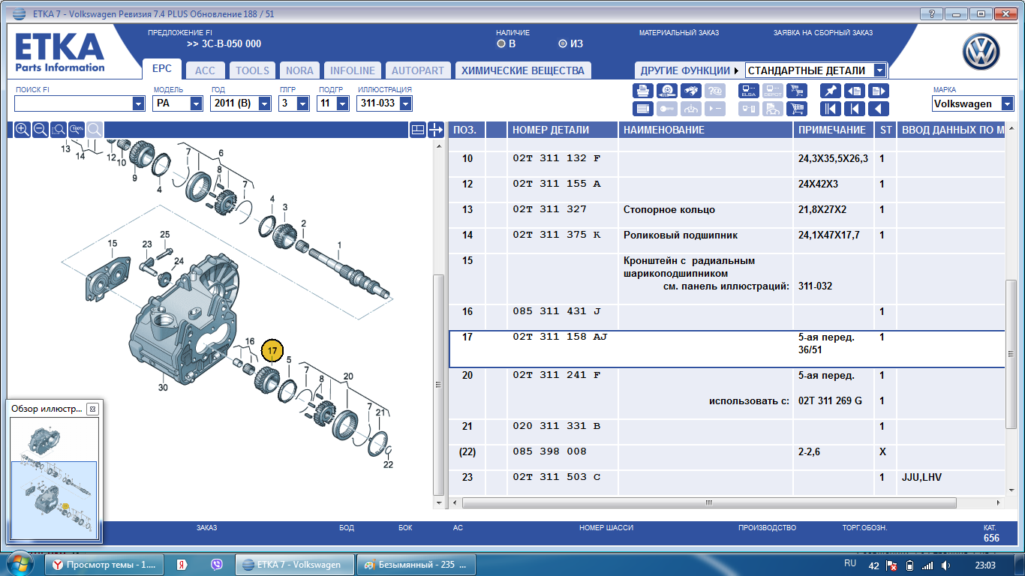Screen dimensions: 1025x576
Task: Click the illustration panel layout icon
Action: 418,130
